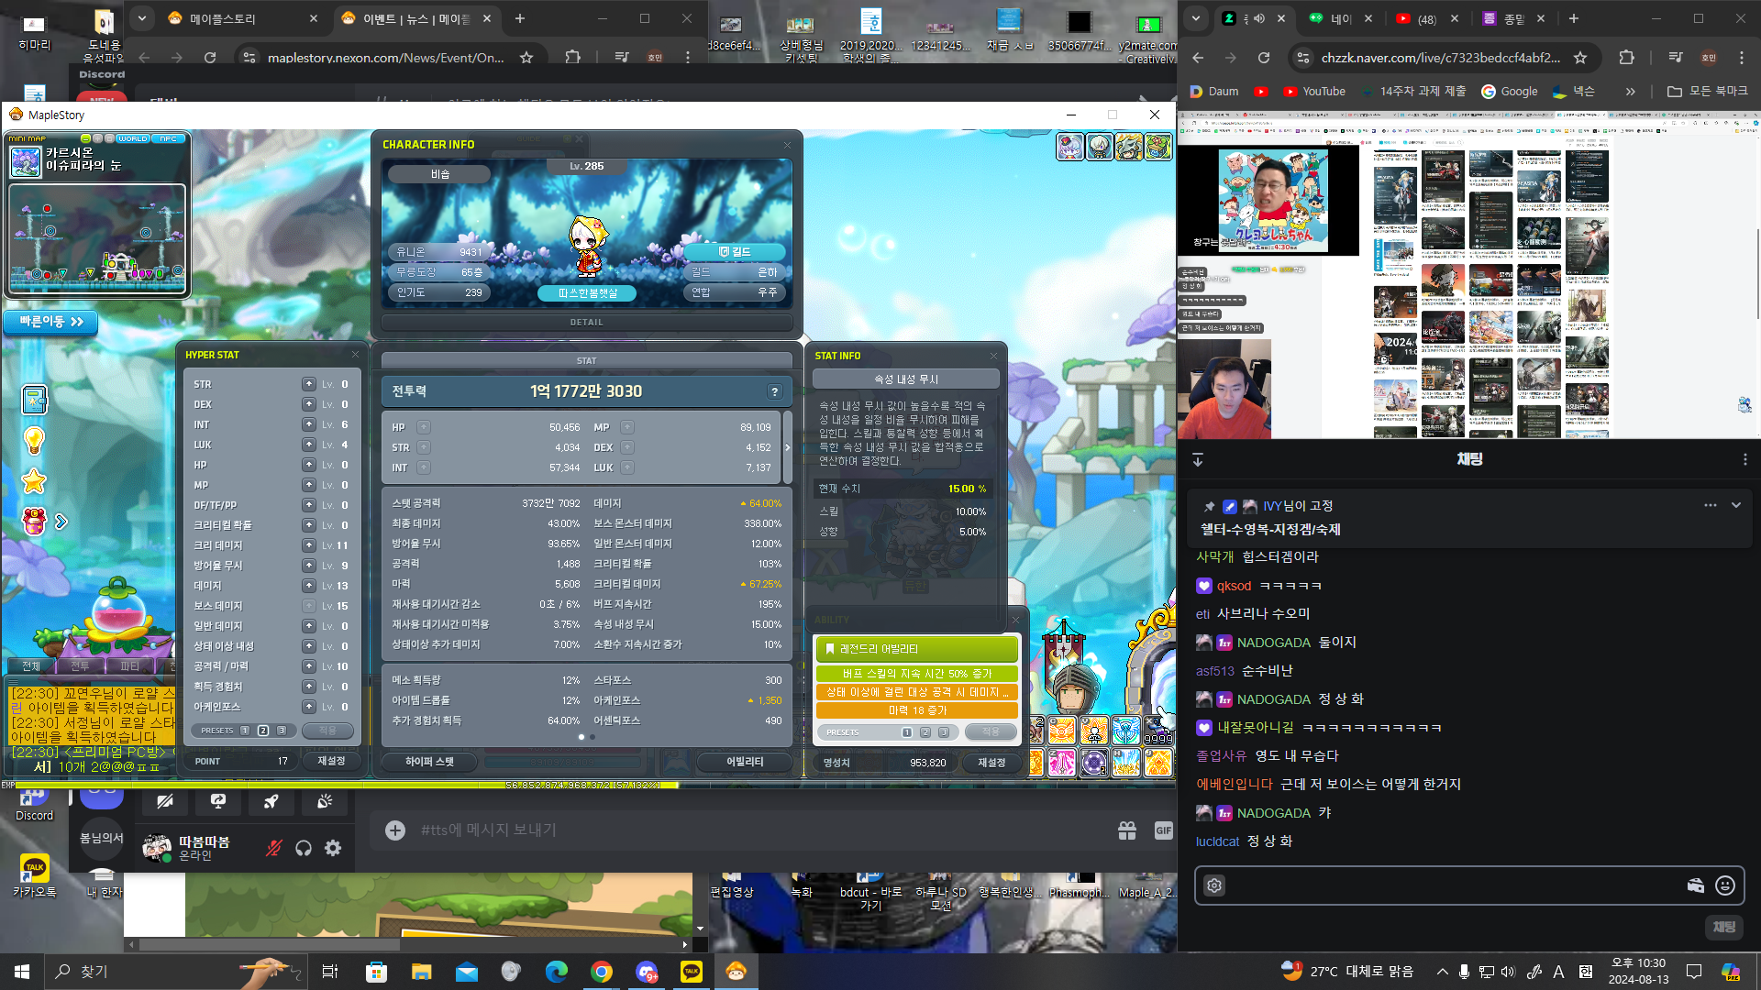Viewport: 1761px width, 990px height.
Task: Switch game chat to 파티 tab
Action: 129,666
